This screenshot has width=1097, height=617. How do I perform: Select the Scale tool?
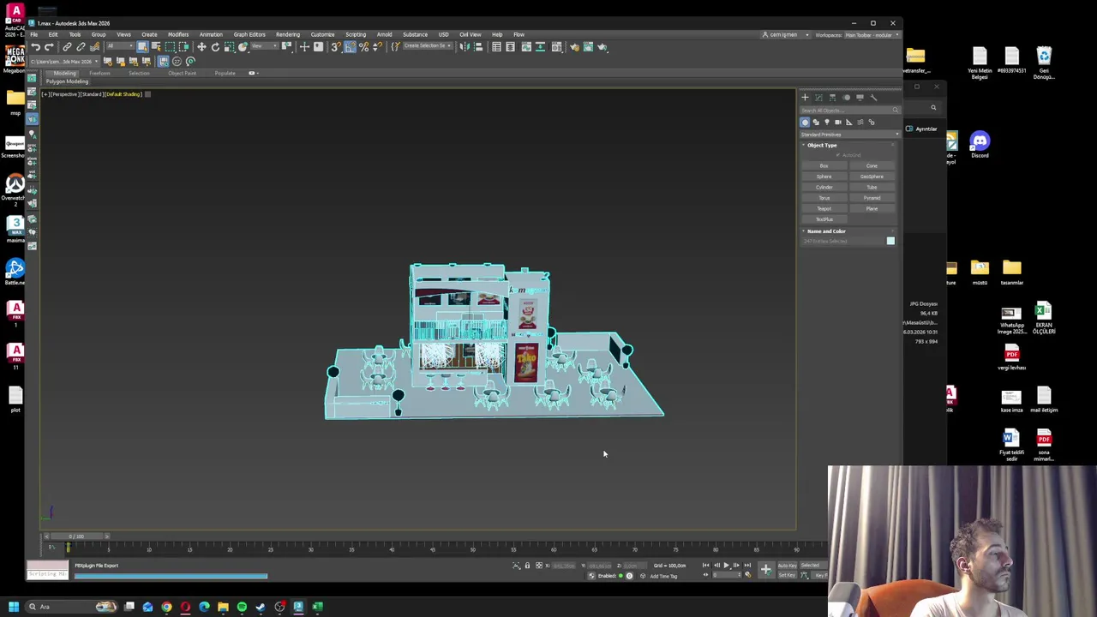[229, 46]
